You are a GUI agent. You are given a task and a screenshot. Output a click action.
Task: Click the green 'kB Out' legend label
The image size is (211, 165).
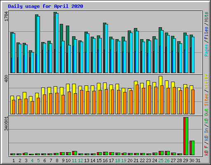206,116
